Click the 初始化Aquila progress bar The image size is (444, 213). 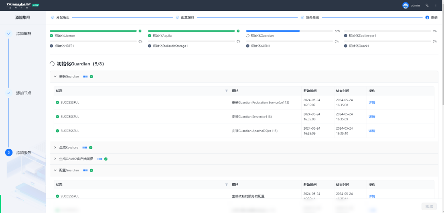191,31
